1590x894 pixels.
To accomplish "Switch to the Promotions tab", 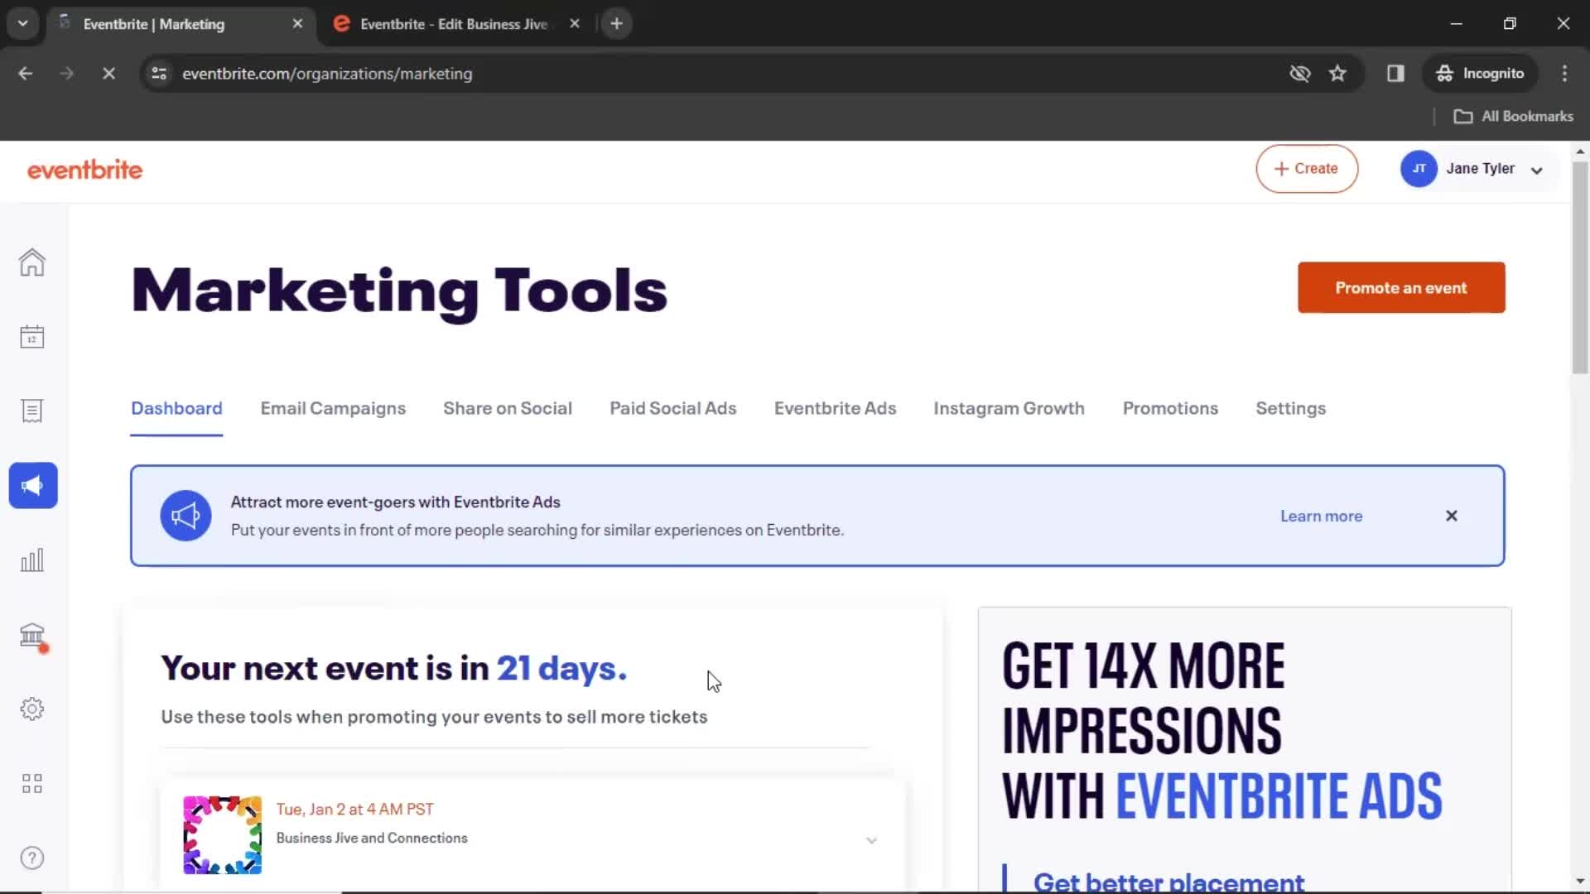I will point(1170,409).
